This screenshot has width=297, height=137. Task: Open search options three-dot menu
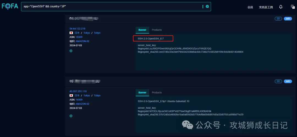[203, 7]
